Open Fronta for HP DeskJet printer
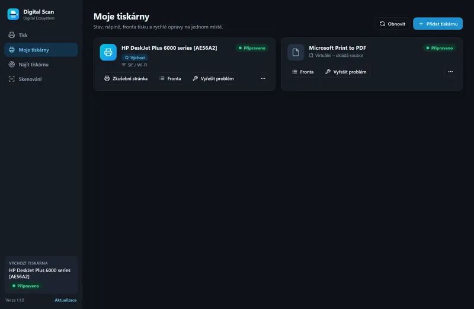474x309 pixels. tap(170, 78)
